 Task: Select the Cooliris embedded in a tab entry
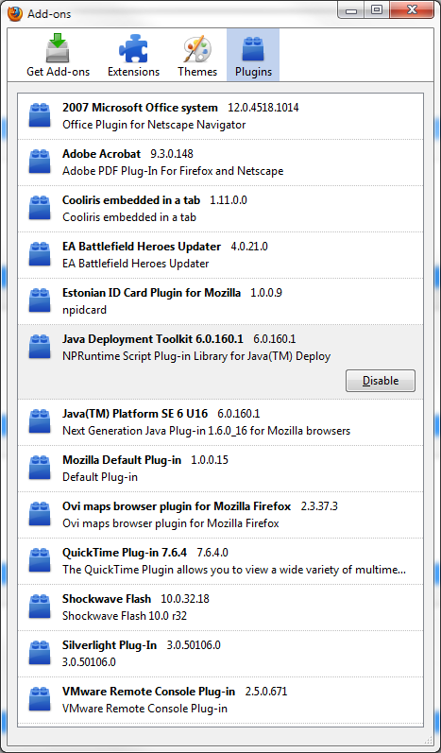(x=220, y=209)
